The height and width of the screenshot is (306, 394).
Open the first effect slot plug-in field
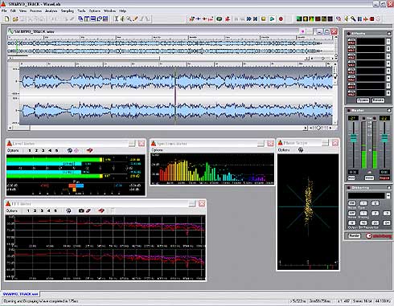click(371, 41)
